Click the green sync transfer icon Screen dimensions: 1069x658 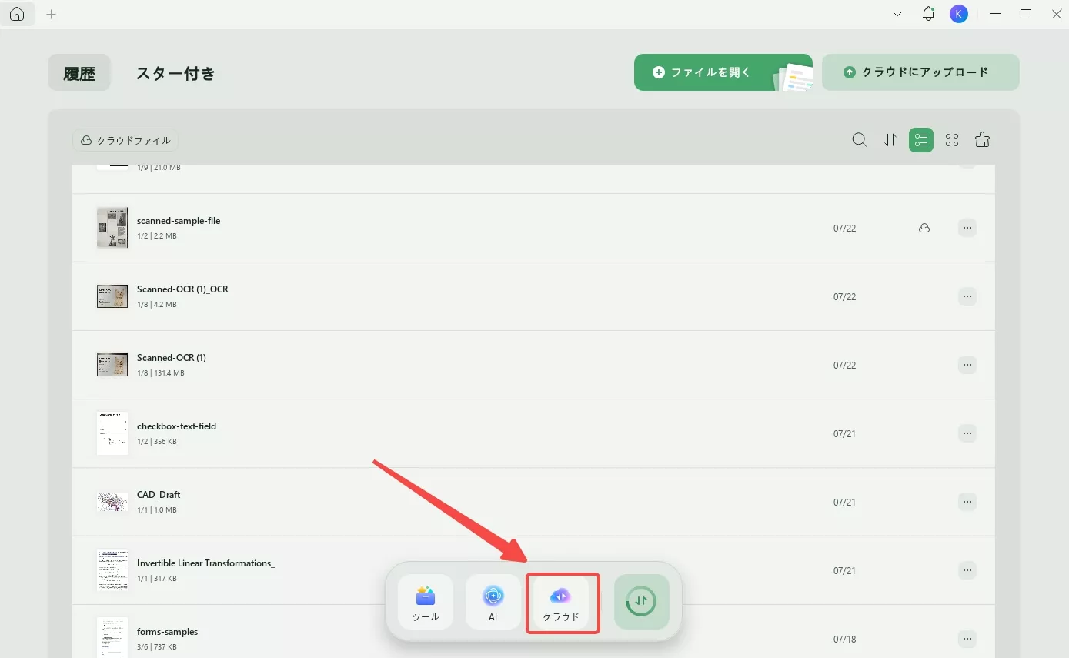pos(642,602)
